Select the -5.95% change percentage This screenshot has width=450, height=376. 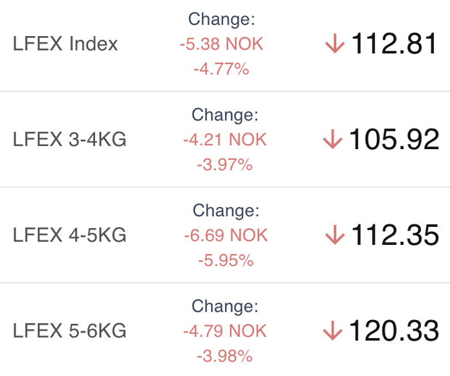(x=226, y=260)
